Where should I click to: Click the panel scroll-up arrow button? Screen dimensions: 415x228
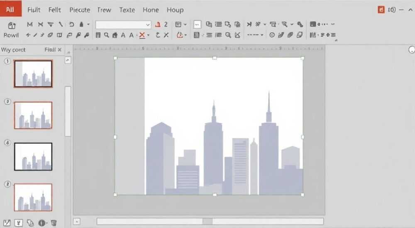coord(68,60)
